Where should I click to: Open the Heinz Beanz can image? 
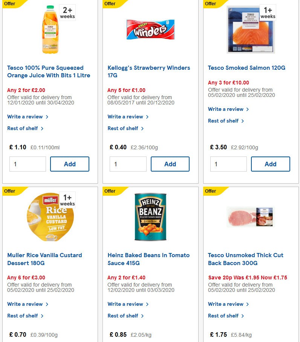150,217
